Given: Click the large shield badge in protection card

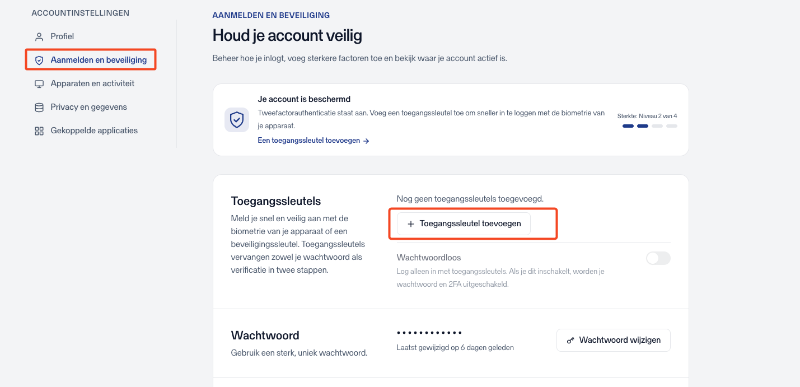Looking at the screenshot, I should coord(237,120).
